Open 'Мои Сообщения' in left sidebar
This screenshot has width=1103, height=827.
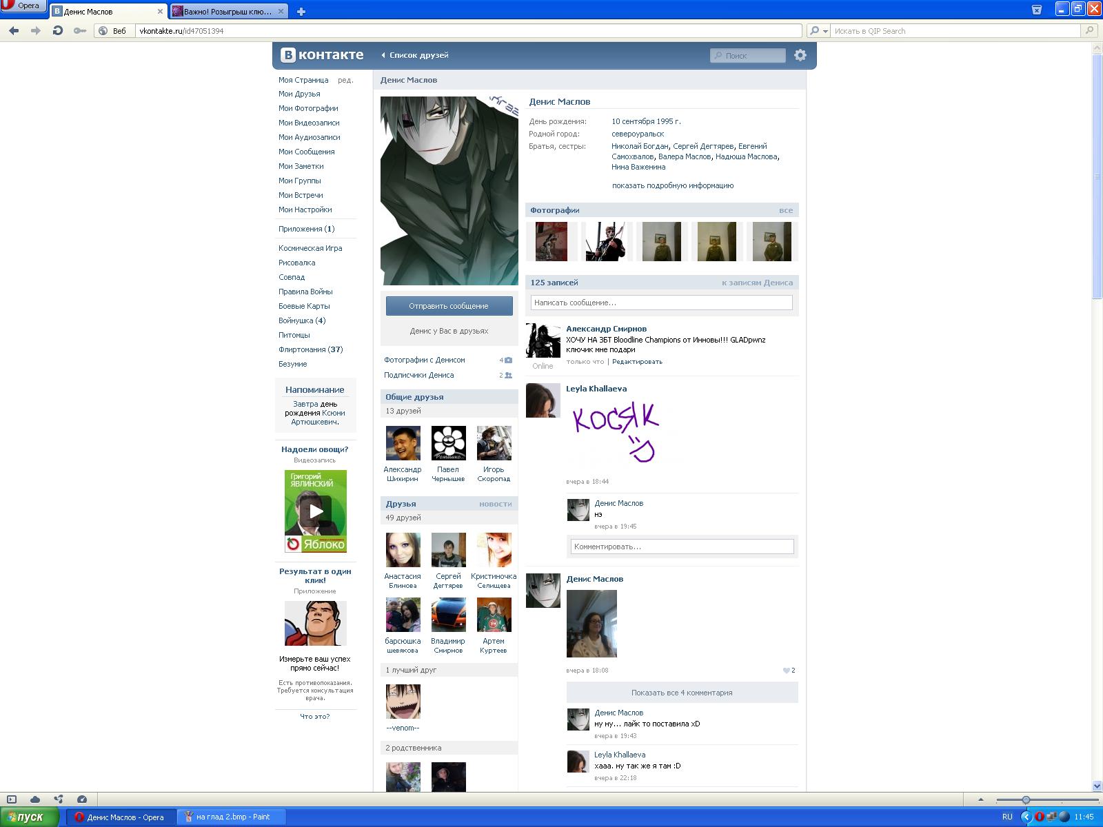click(306, 152)
